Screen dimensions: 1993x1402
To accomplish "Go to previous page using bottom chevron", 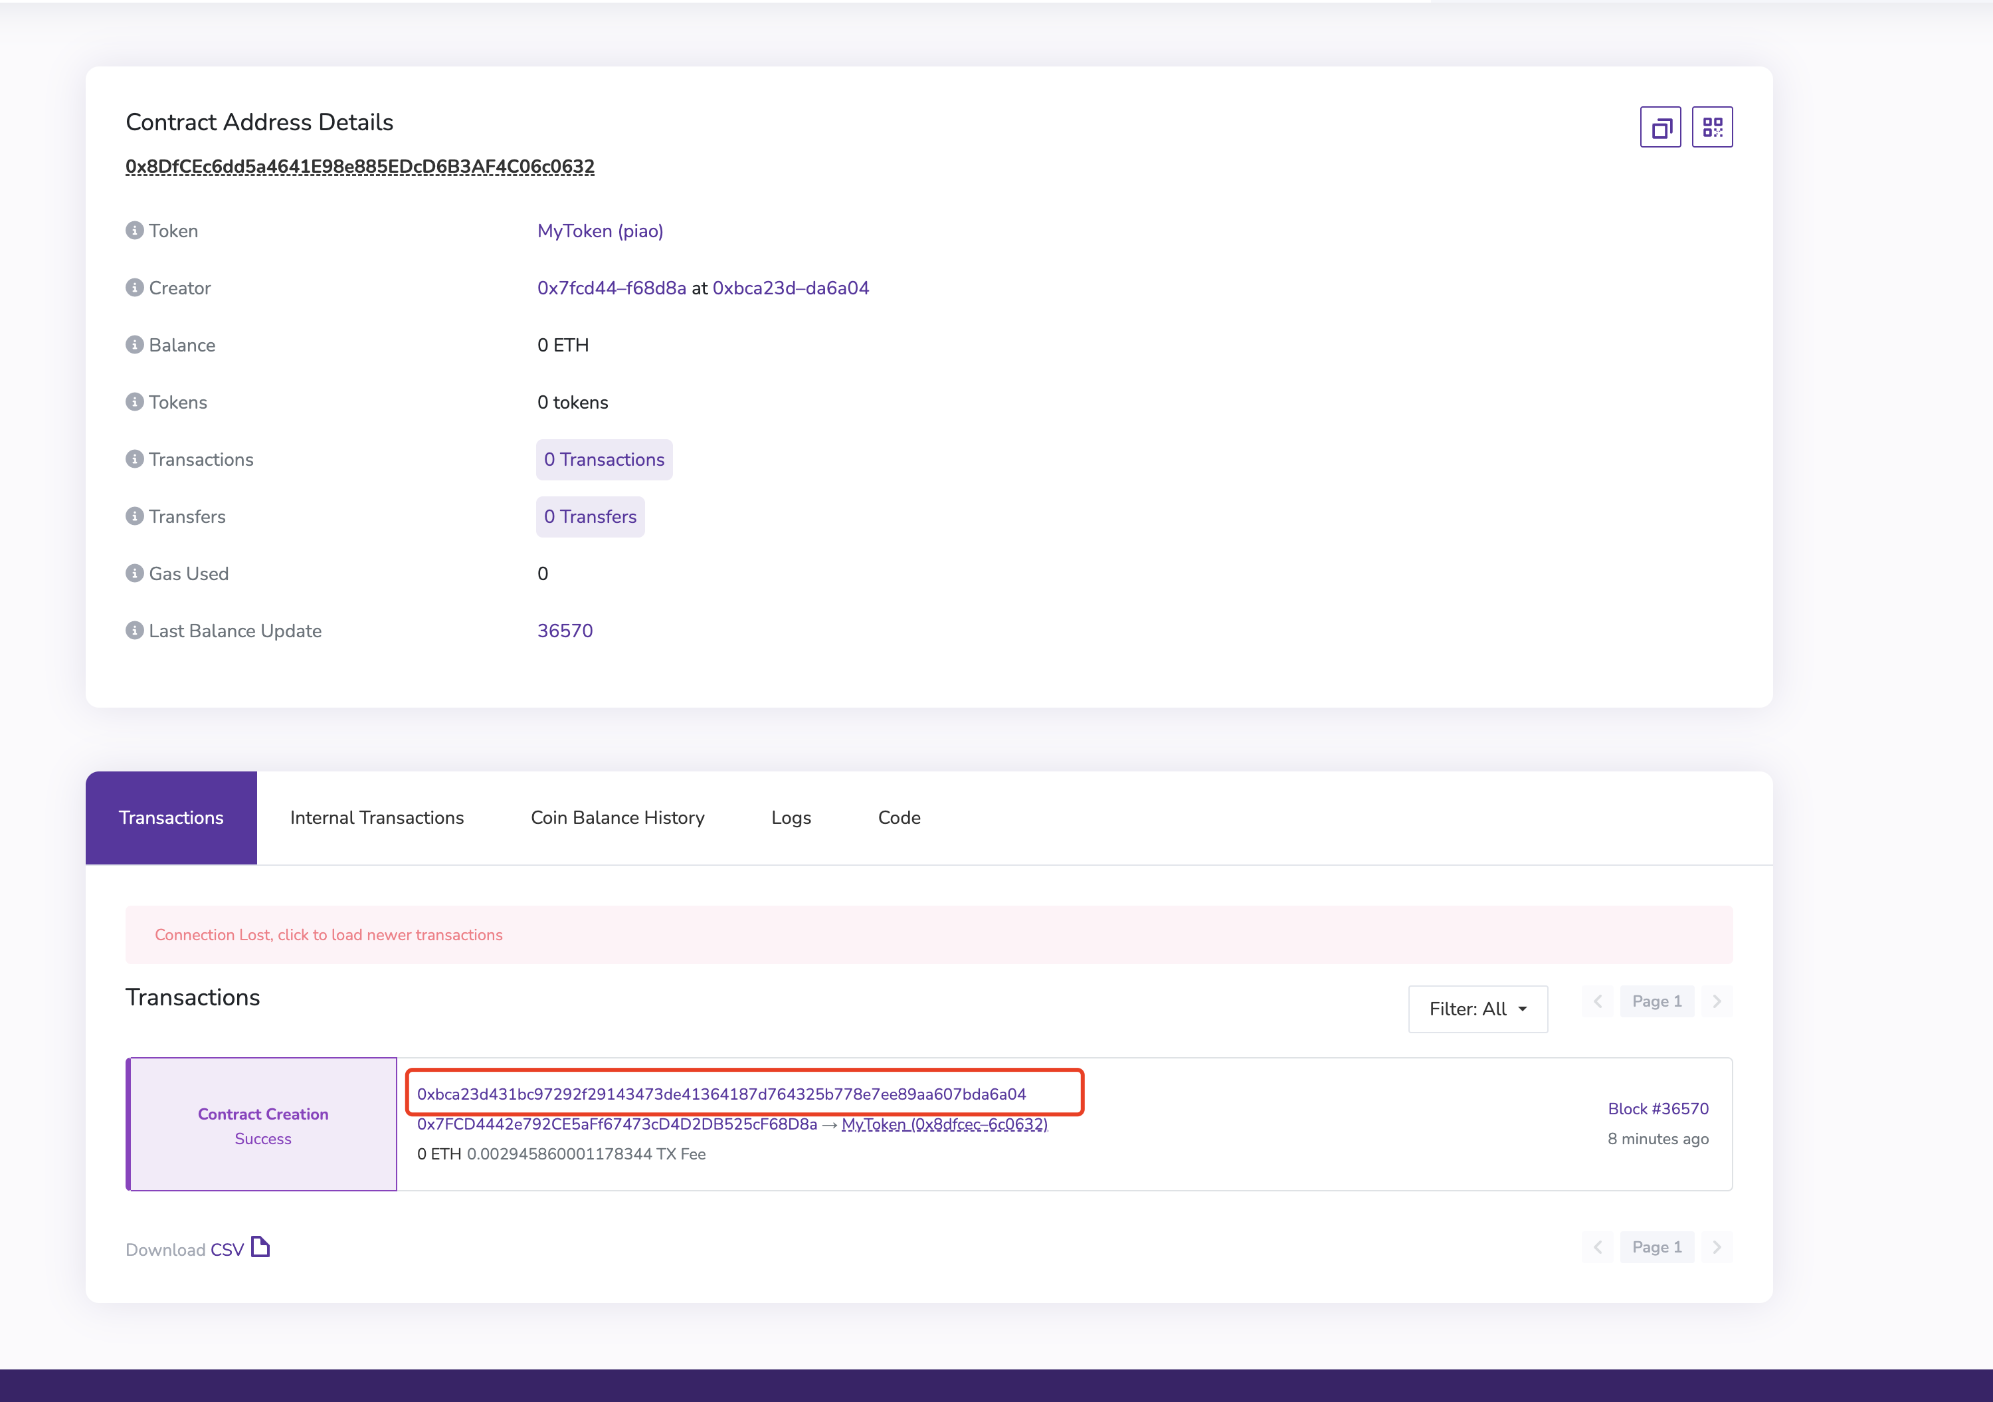I will point(1597,1247).
